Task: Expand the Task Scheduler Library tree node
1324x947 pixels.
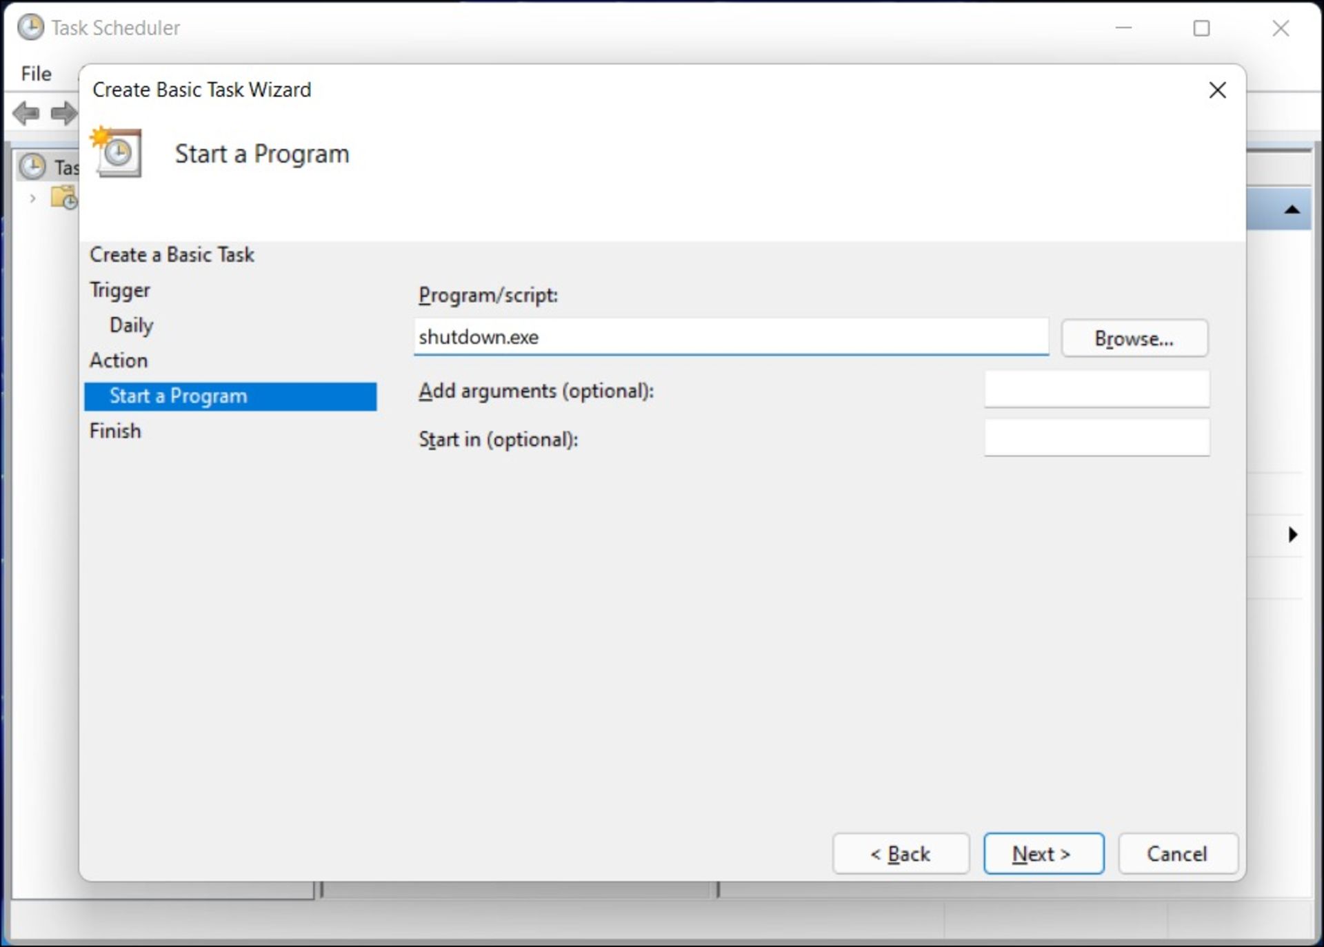Action: point(32,198)
